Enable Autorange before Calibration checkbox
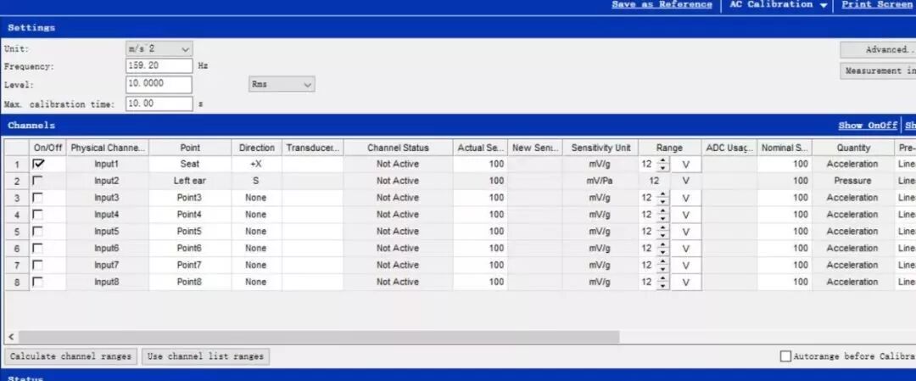Viewport: 916px width, 381px height. (785, 356)
